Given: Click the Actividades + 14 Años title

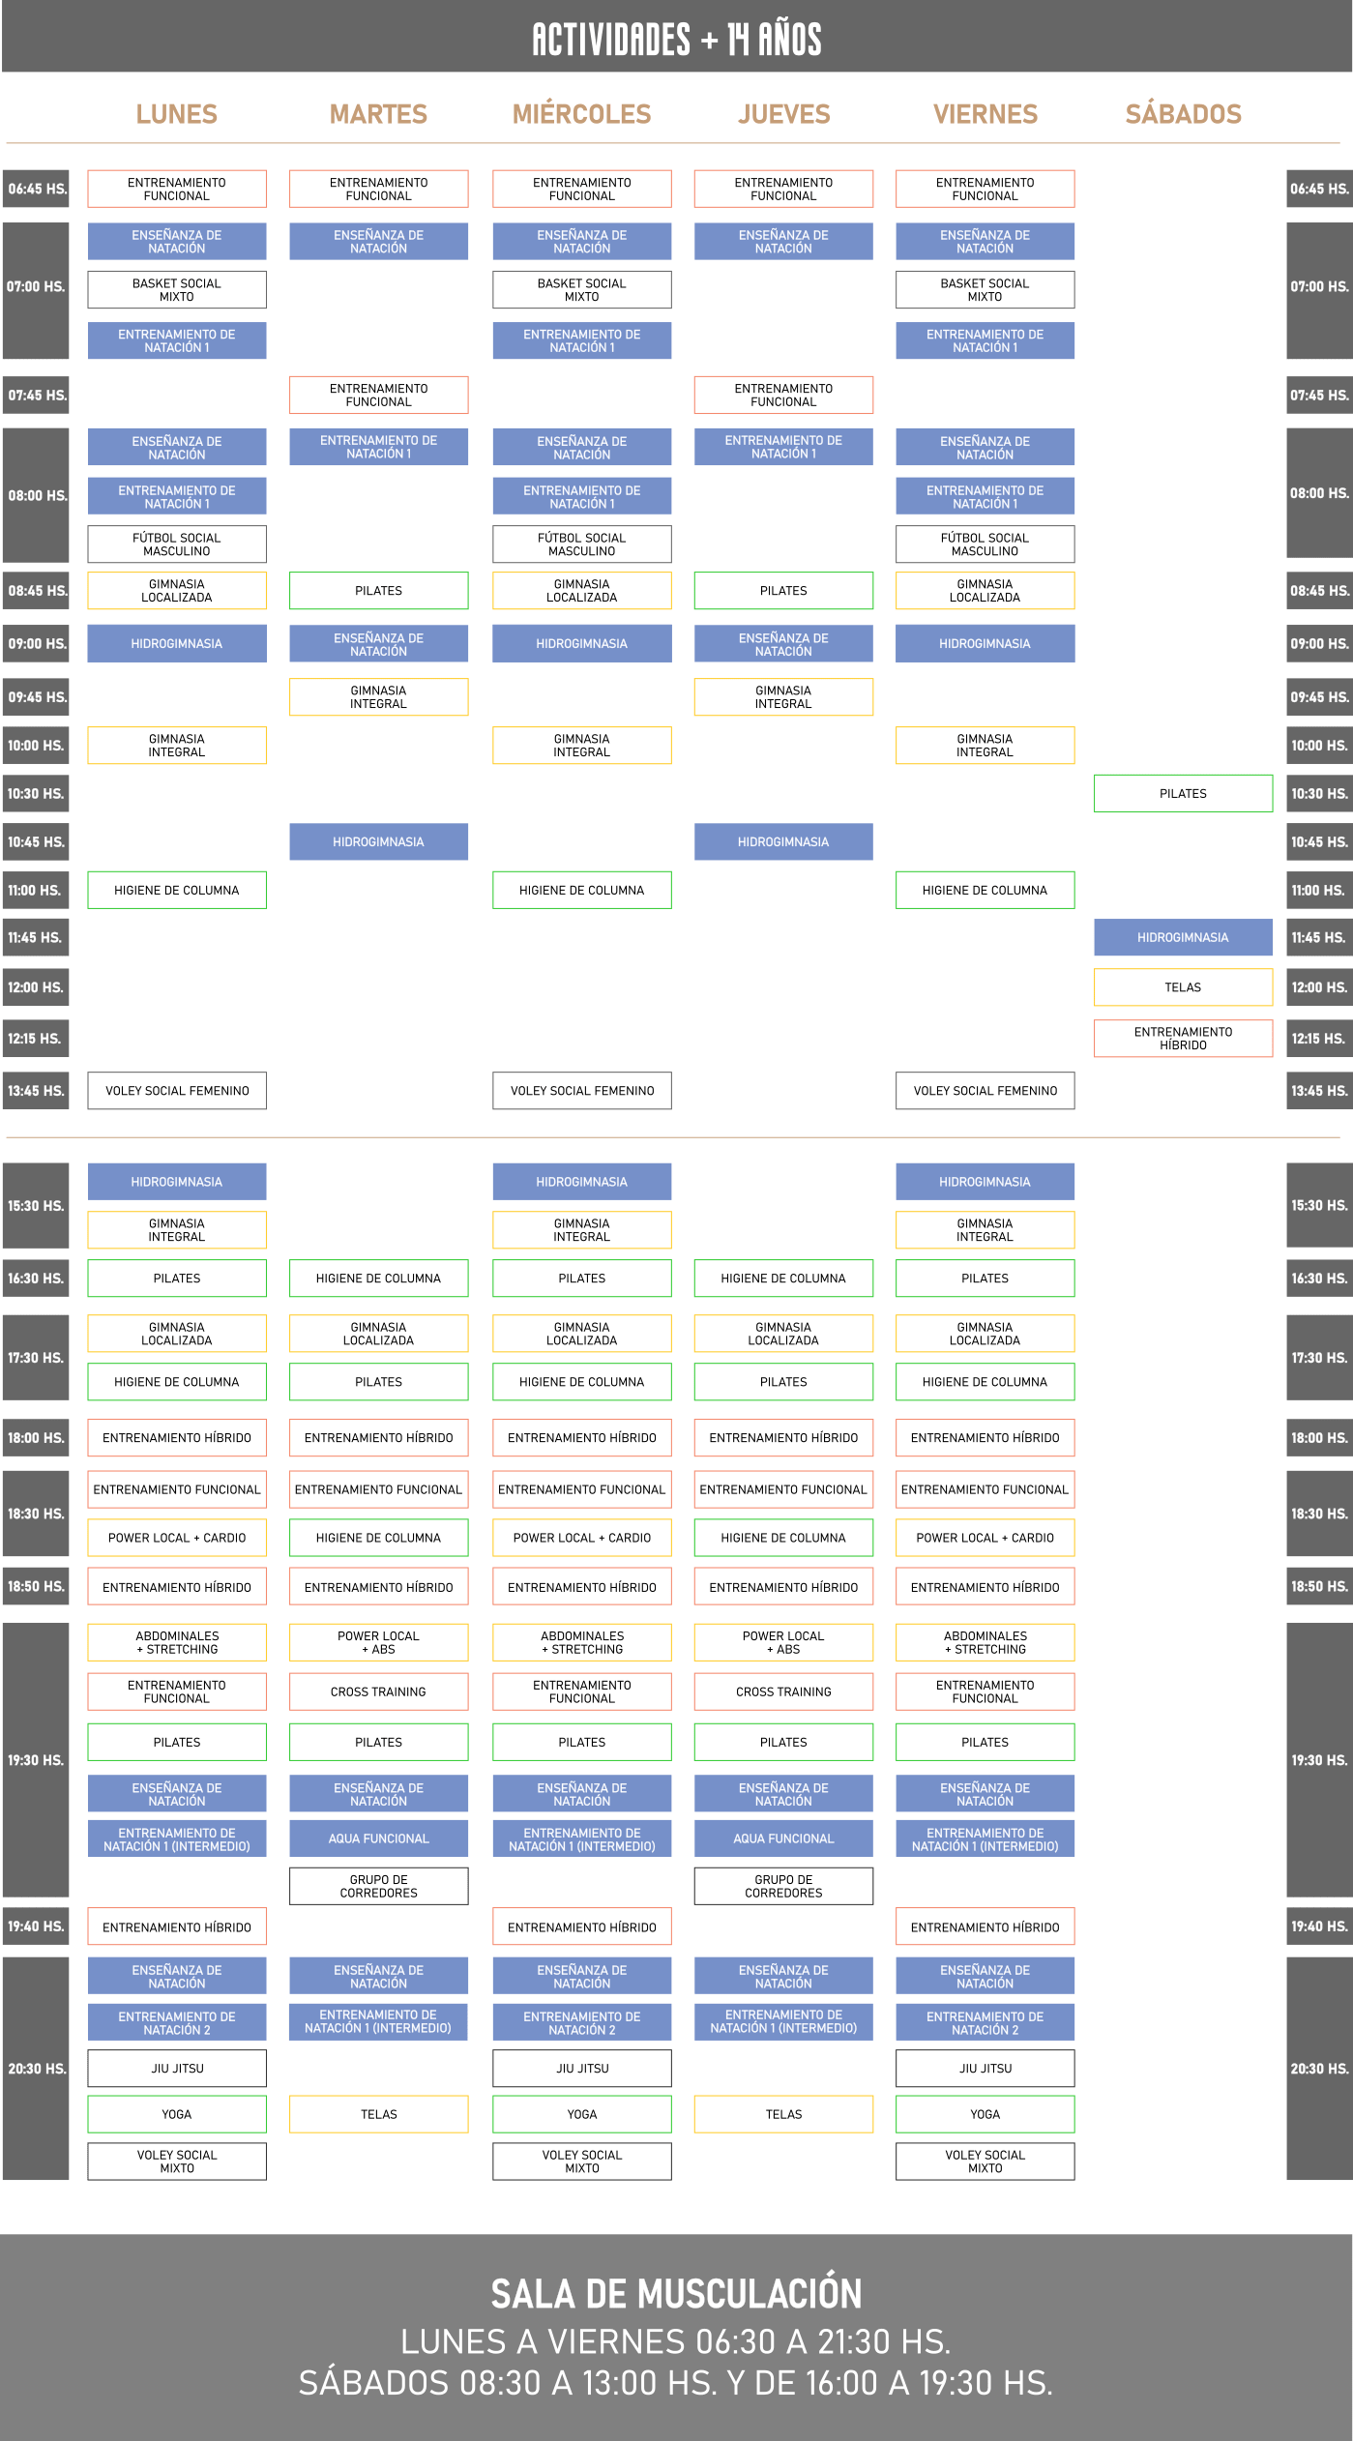Looking at the screenshot, I should pyautogui.click(x=676, y=40).
